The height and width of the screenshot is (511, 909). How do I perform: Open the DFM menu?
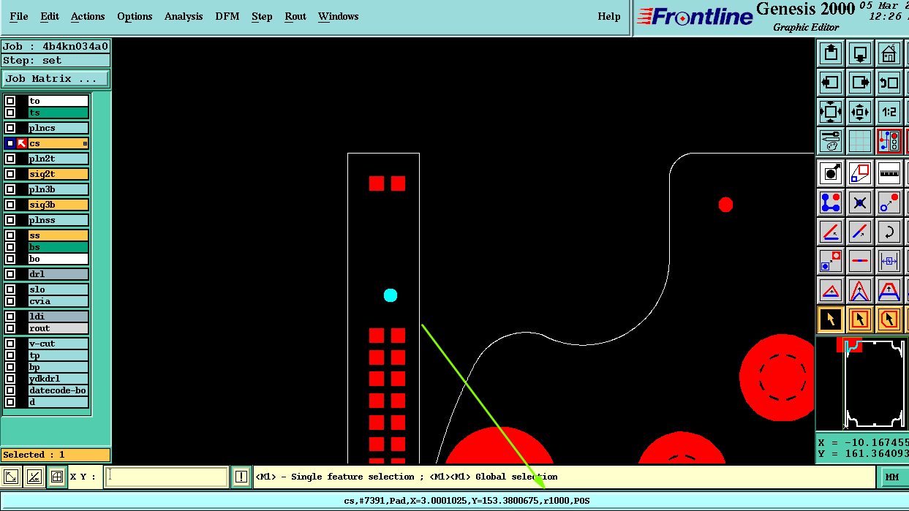point(227,16)
